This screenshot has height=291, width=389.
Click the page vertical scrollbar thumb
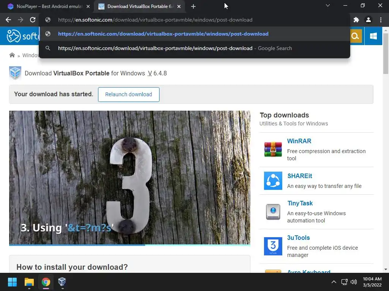pos(386,53)
